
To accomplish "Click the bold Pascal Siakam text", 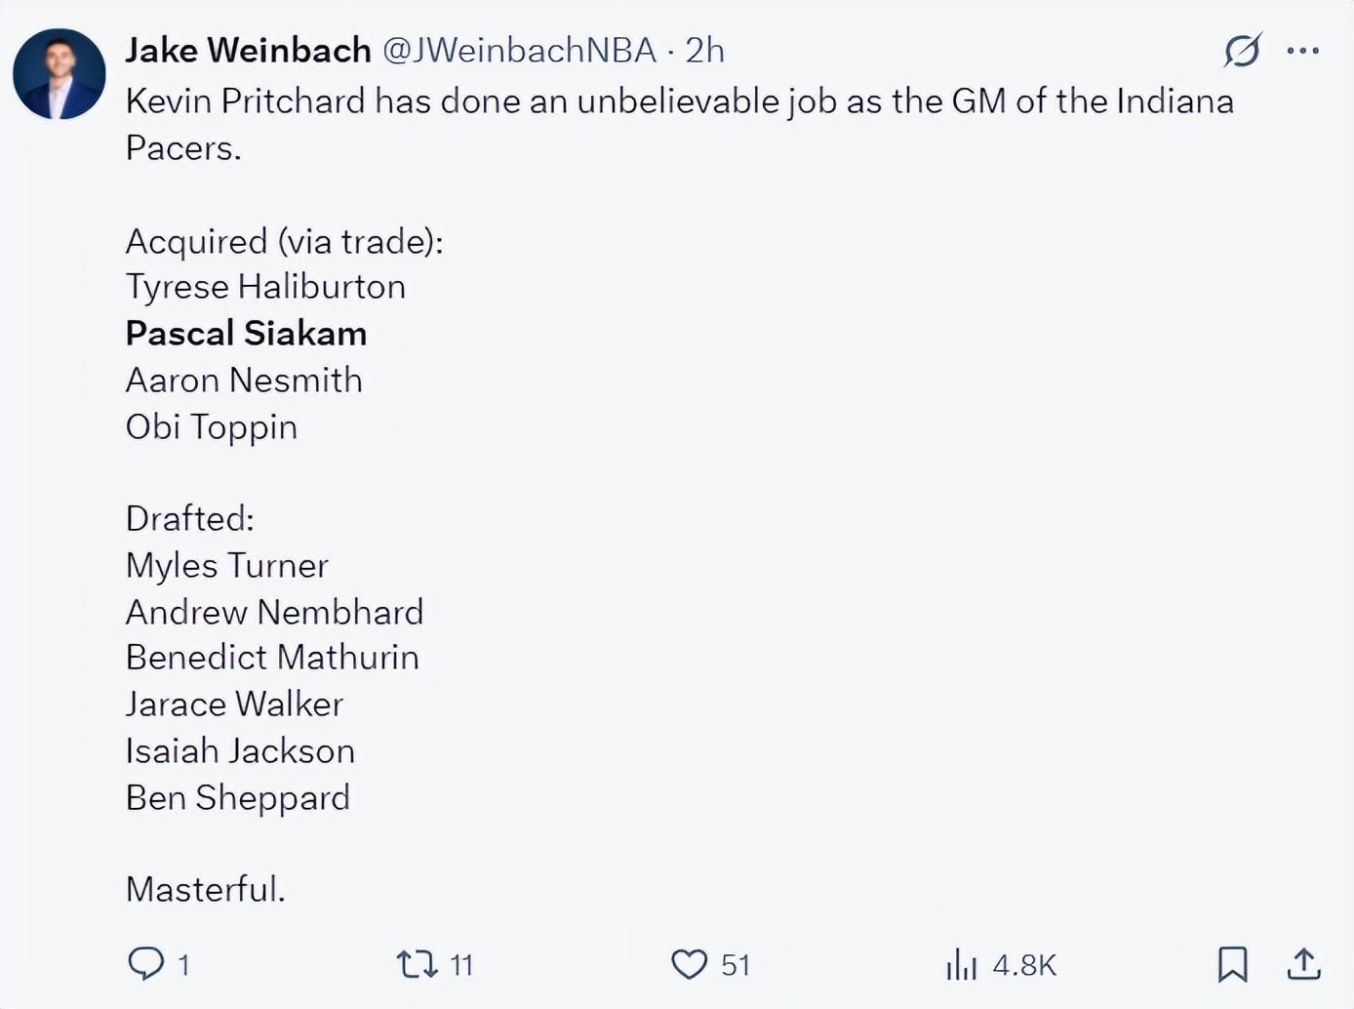I will pyautogui.click(x=246, y=333).
